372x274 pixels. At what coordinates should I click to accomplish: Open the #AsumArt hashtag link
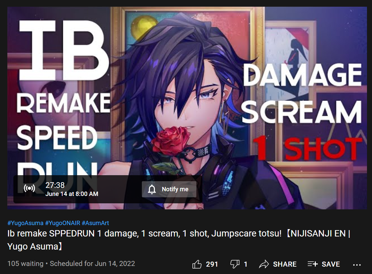point(95,223)
